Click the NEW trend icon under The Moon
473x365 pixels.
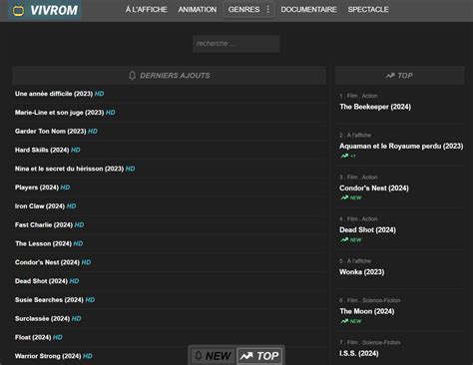pyautogui.click(x=344, y=321)
